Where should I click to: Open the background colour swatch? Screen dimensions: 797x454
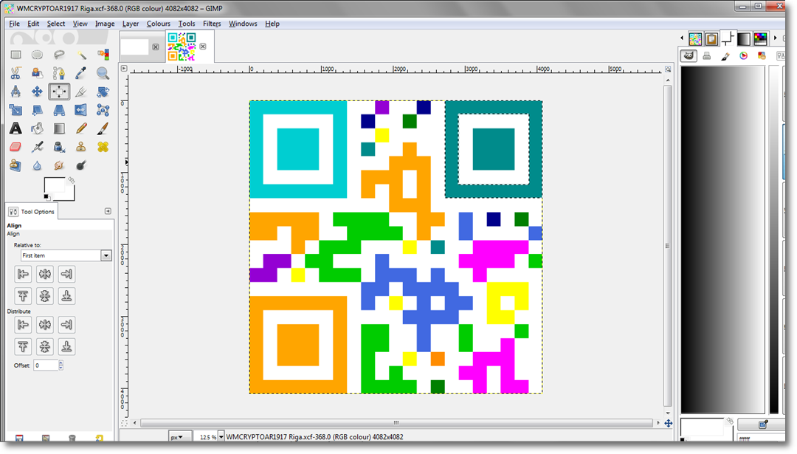[x=70, y=195]
